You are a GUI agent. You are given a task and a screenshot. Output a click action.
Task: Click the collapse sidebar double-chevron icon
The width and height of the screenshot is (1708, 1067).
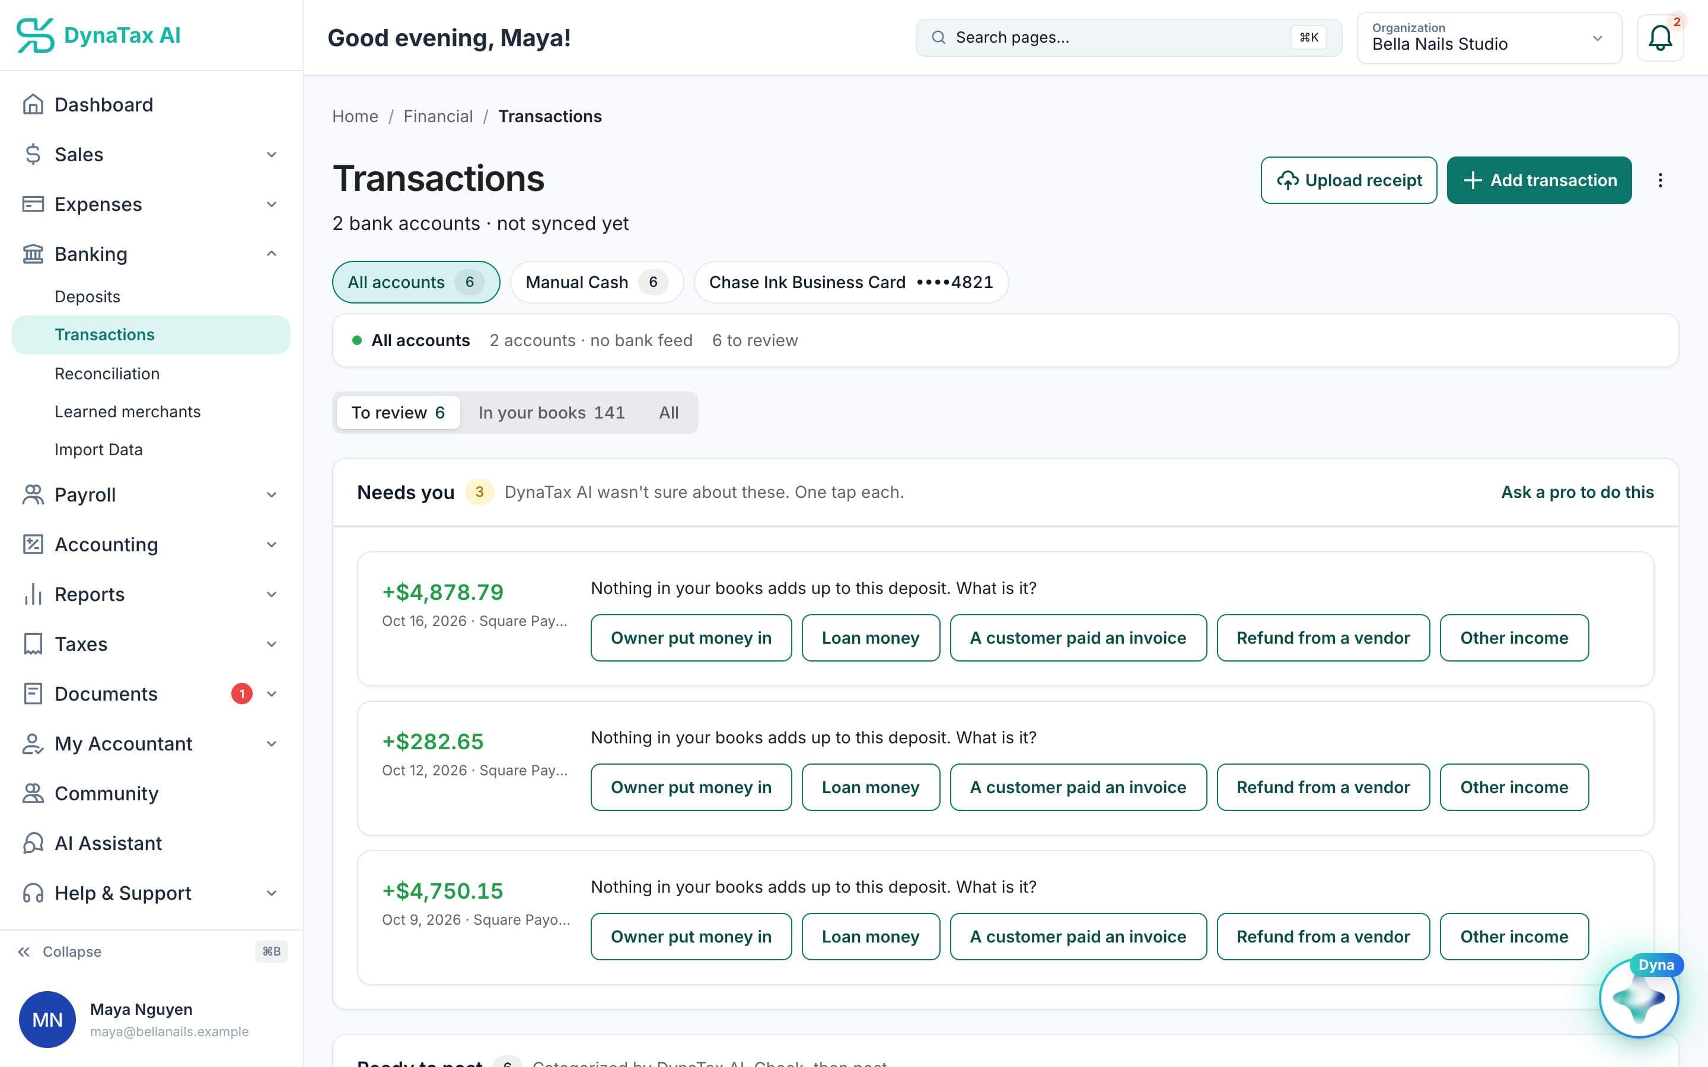[24, 952]
